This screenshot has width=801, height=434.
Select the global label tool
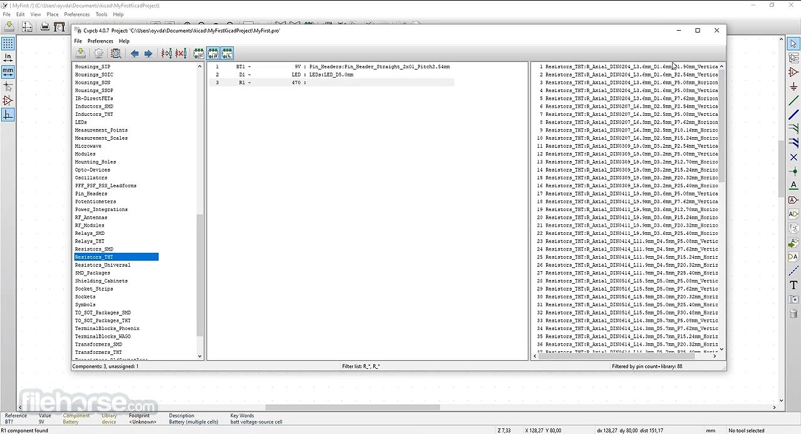point(793,200)
